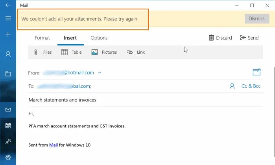Open the Accounts person icon

point(8,54)
